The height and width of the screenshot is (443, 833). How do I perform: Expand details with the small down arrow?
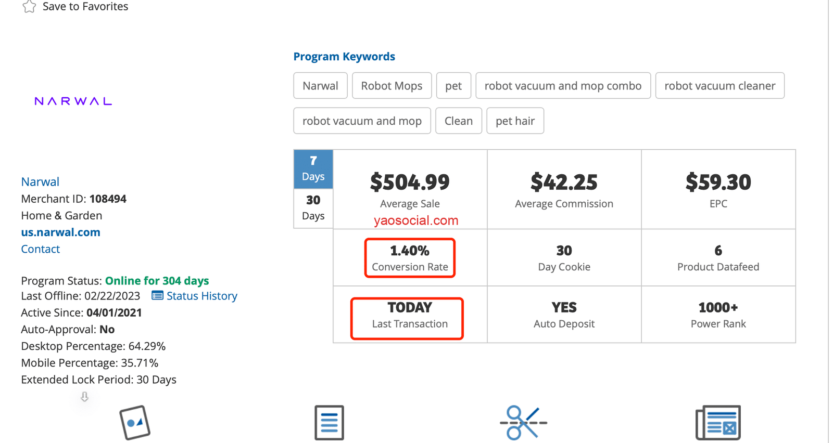[x=84, y=397]
